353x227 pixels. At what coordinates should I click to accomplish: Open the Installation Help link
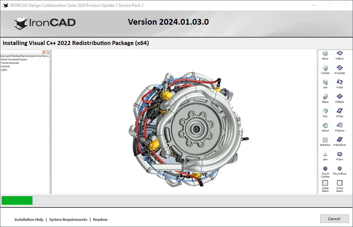pos(29,220)
